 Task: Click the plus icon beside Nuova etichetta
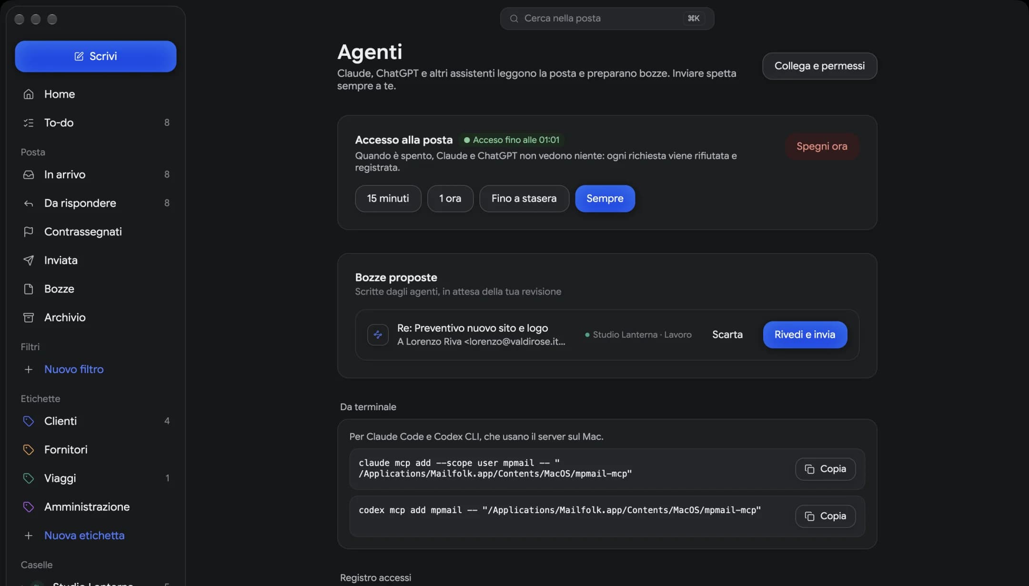29,535
